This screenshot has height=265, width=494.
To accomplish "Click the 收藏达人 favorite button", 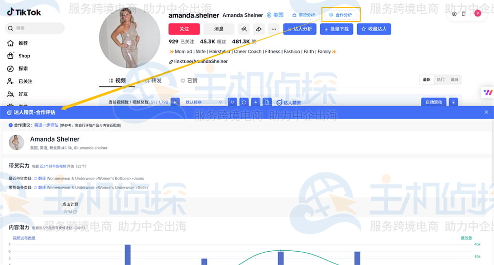I will click(374, 29).
